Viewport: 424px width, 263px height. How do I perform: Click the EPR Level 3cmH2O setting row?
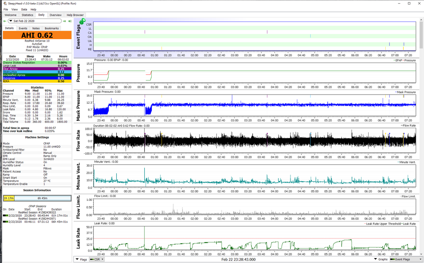[x=37, y=159]
